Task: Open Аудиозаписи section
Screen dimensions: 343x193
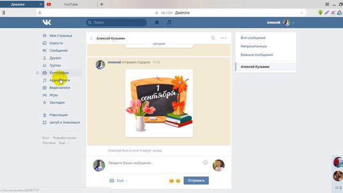Action: 59,80
